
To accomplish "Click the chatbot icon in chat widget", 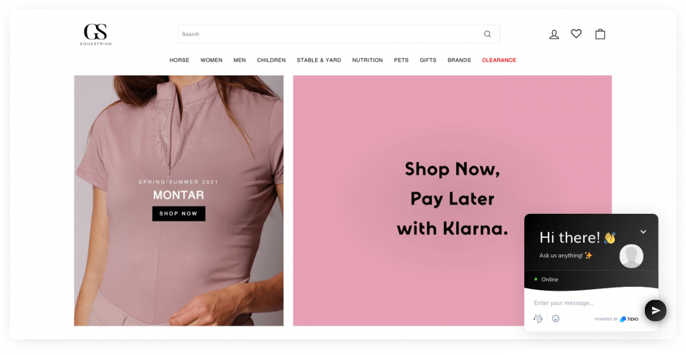I will coord(538,318).
